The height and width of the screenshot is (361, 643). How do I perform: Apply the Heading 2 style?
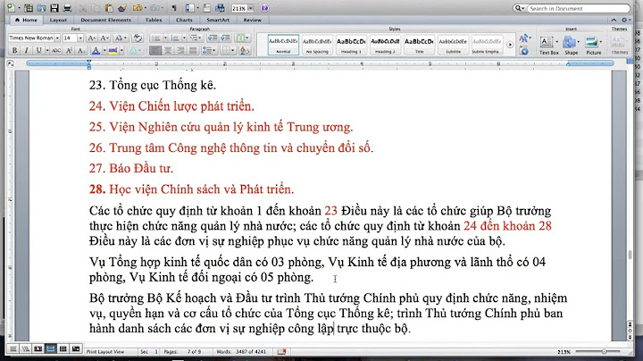(x=385, y=45)
